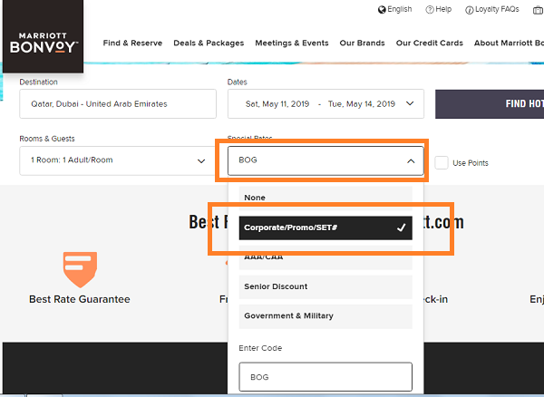Expand the Dates dropdown chevron
Image resolution: width=544 pixels, height=397 pixels.
pos(410,103)
